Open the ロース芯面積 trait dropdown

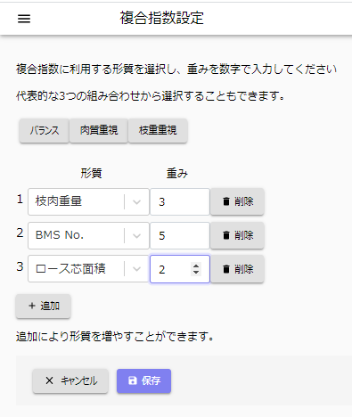click(136, 269)
